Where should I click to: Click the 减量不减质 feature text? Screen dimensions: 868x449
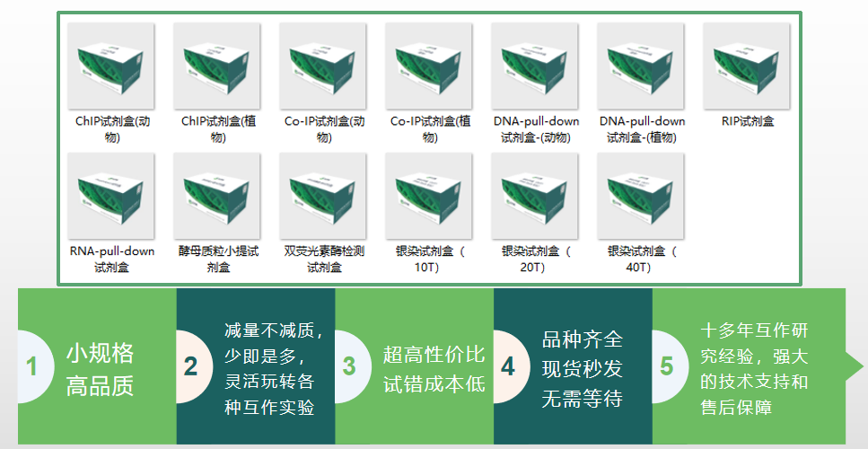274,369
